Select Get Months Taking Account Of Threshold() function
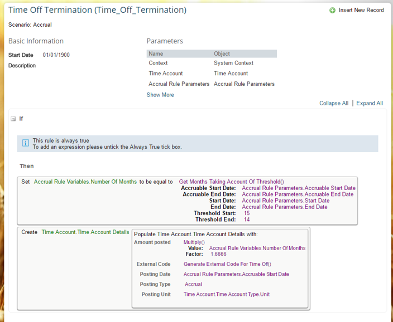This screenshot has width=393, height=322. tap(231, 182)
